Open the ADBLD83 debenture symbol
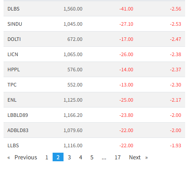 tap(18, 130)
